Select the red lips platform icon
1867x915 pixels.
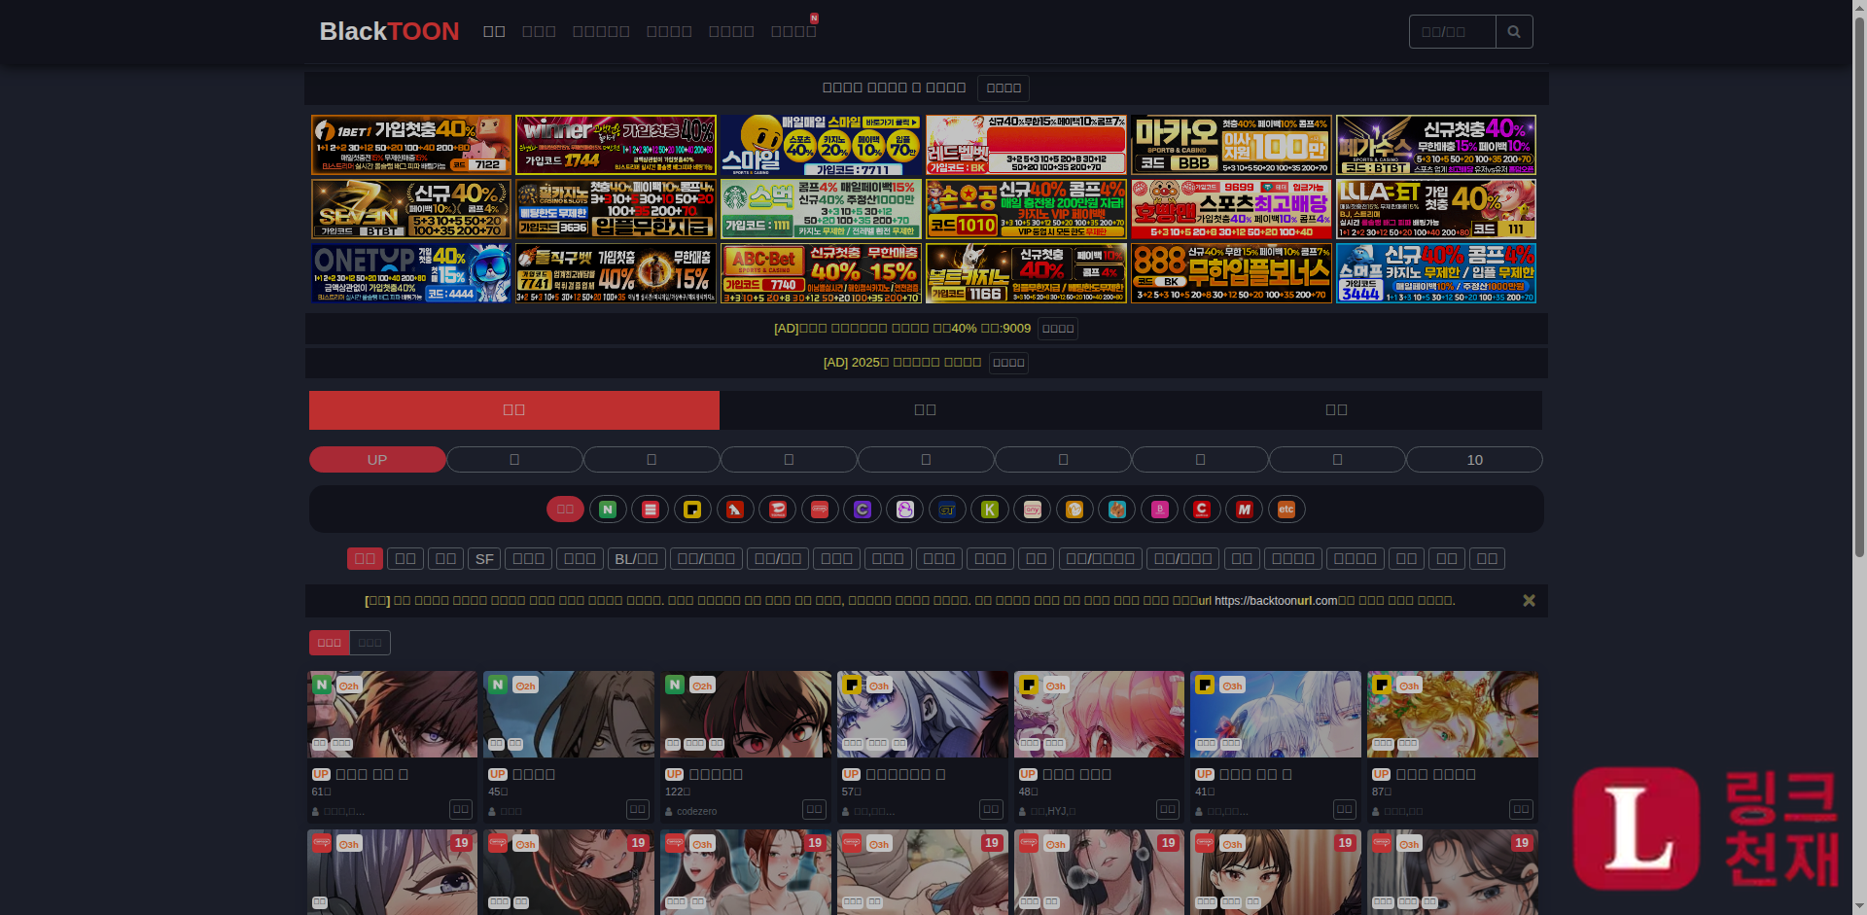click(778, 510)
